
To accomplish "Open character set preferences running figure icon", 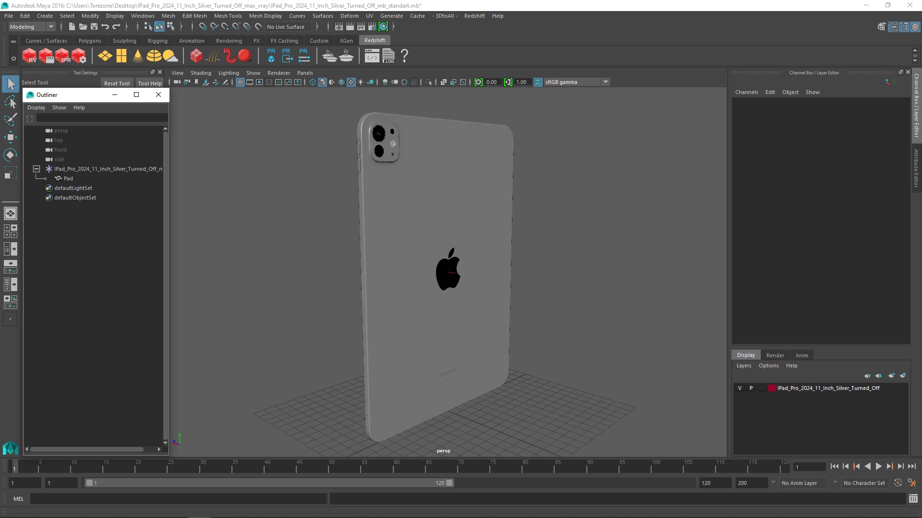I will [x=912, y=483].
